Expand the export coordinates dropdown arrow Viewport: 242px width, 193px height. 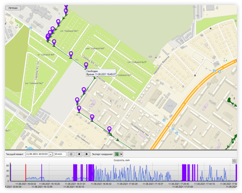[121, 154]
